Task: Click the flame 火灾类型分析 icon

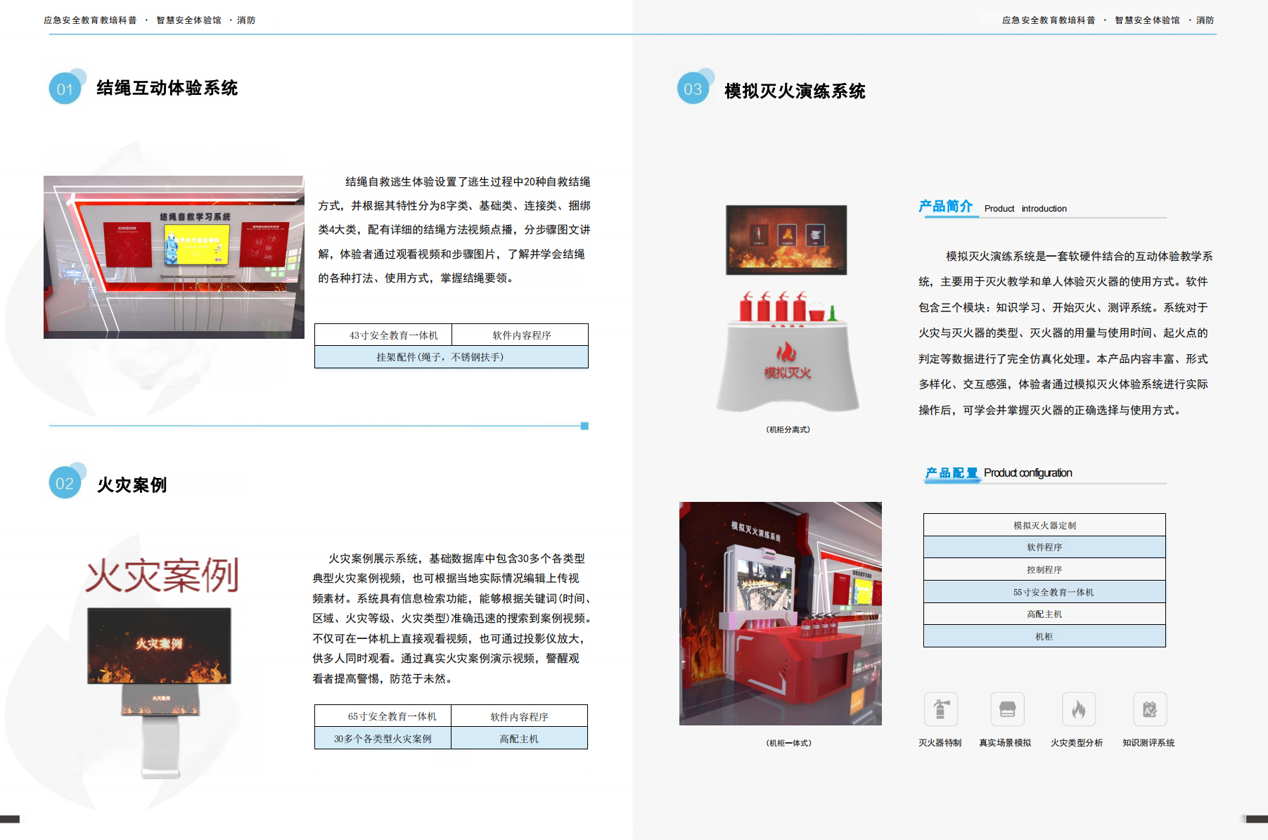Action: pyautogui.click(x=1078, y=709)
